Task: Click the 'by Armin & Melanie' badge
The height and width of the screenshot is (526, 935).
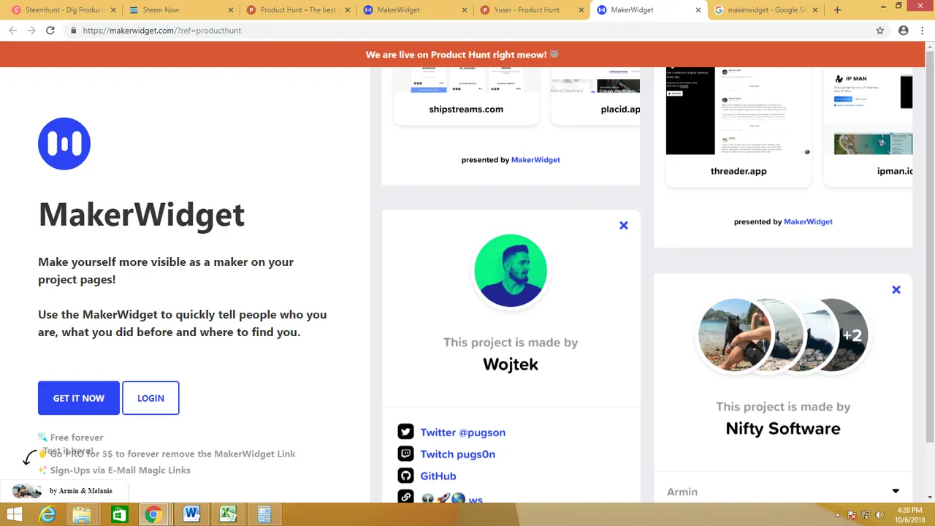Action: (x=63, y=491)
